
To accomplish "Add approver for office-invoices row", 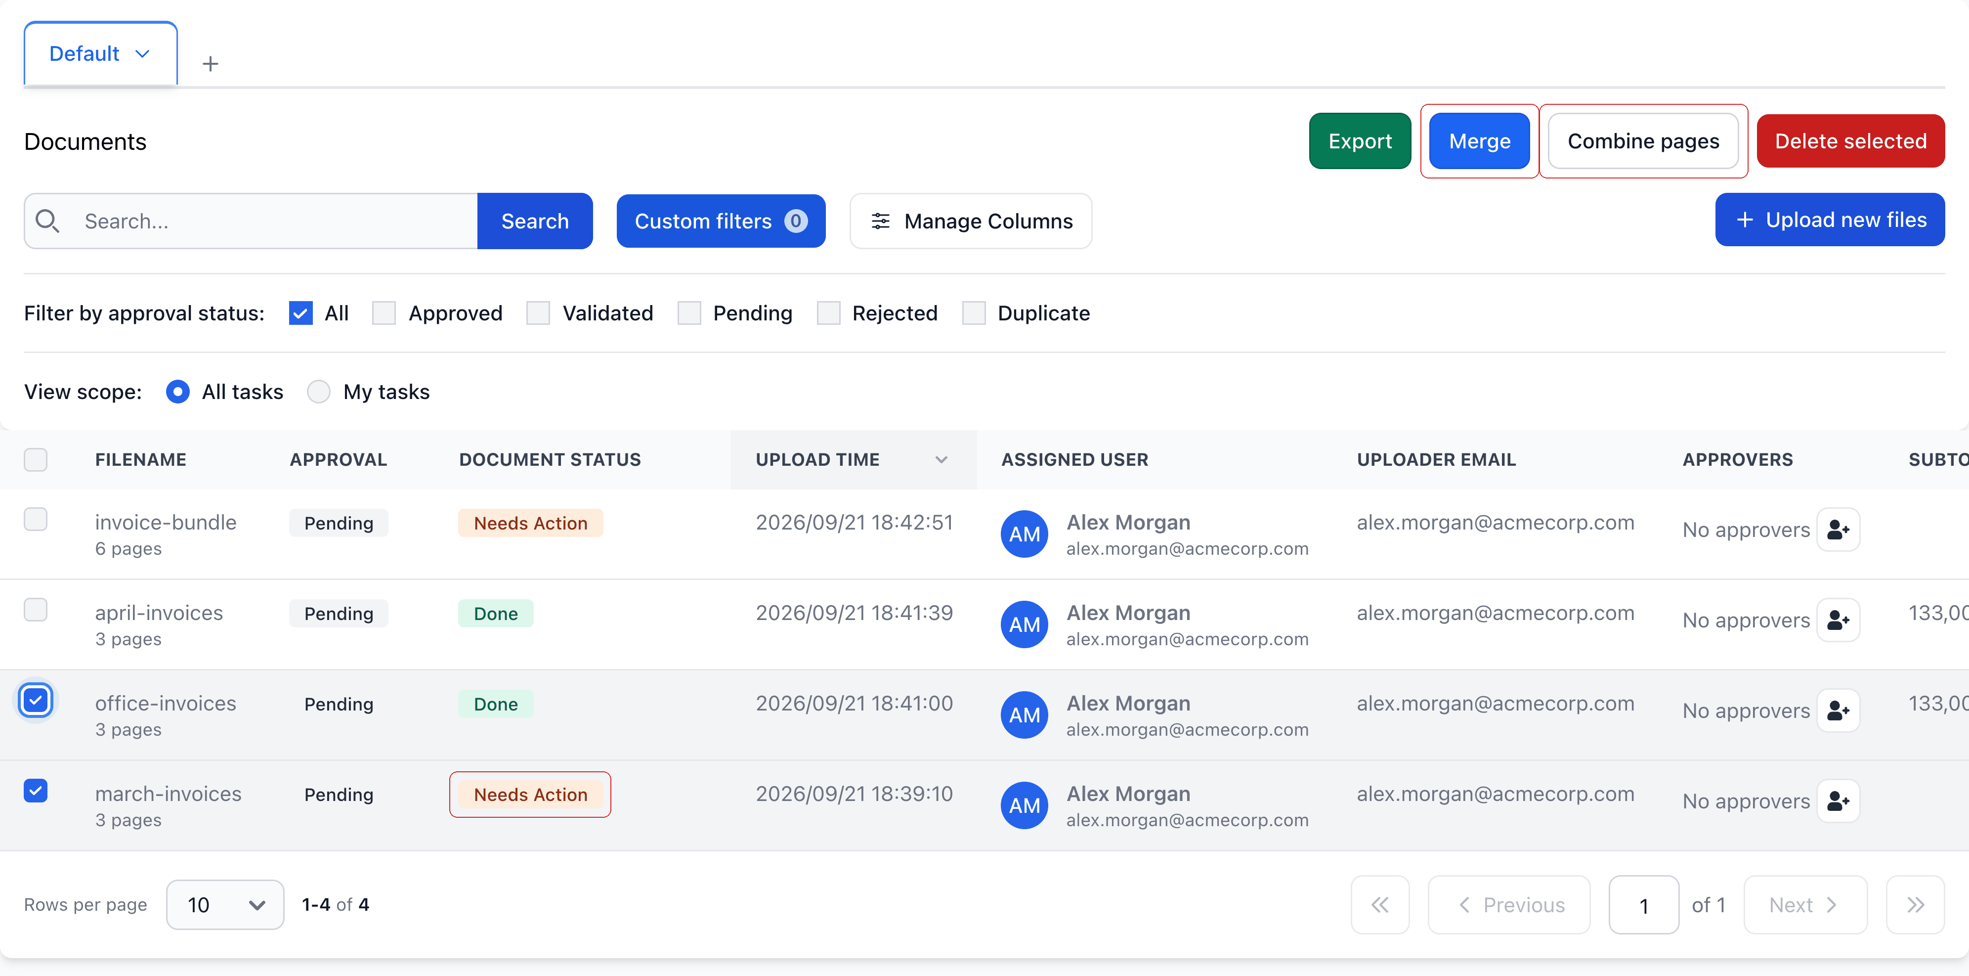I will [x=1838, y=710].
